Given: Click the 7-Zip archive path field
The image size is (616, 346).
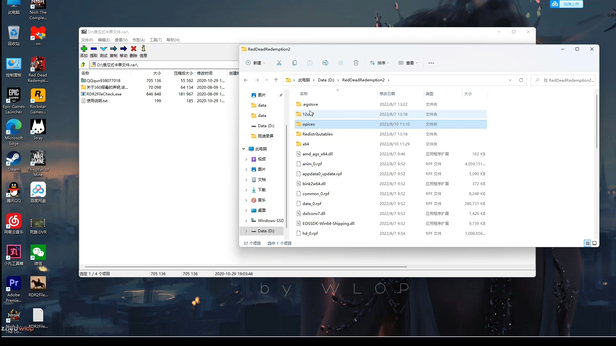Looking at the screenshot, I should [164, 65].
